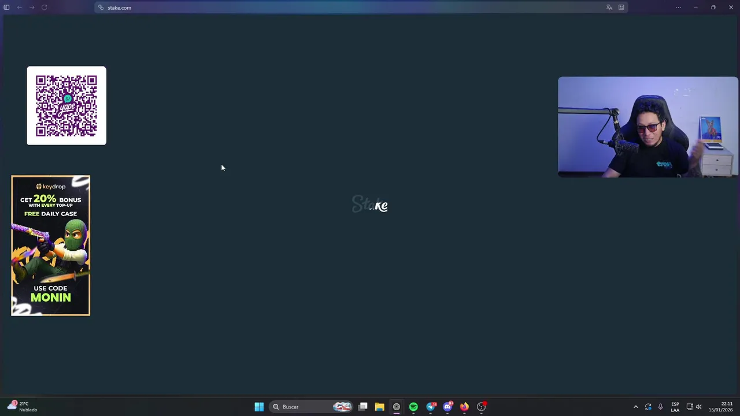The width and height of the screenshot is (740, 416).
Task: Go back with the browser back arrow
Action: pyautogui.click(x=19, y=8)
